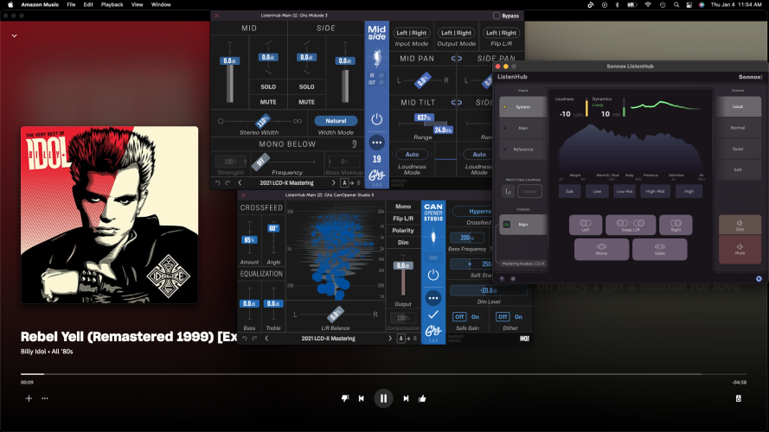Image resolution: width=769 pixels, height=432 pixels.
Task: Solo the Left channel in ListenHub
Action: [586, 225]
